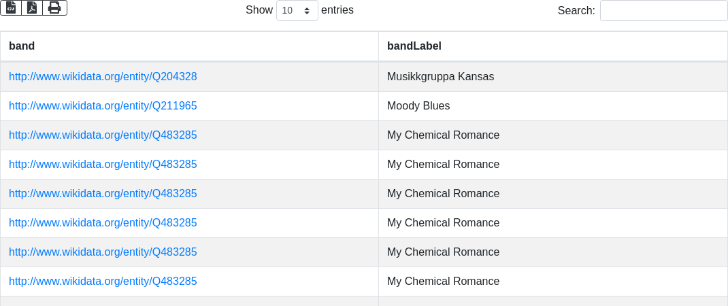Screen dimensions: 728x306
Task: Follow the last visible Q483285 link
Action: pos(103,282)
